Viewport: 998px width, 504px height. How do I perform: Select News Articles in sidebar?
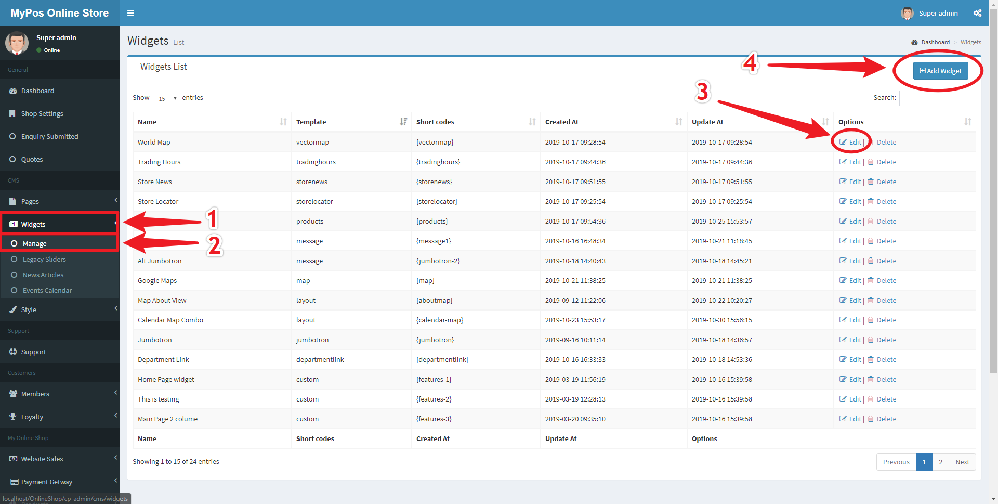[x=43, y=275]
